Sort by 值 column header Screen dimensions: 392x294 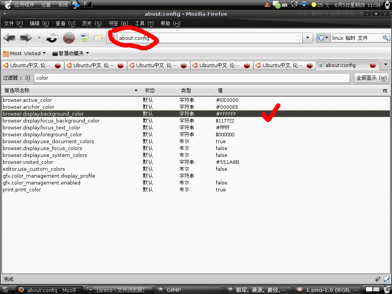click(x=297, y=90)
